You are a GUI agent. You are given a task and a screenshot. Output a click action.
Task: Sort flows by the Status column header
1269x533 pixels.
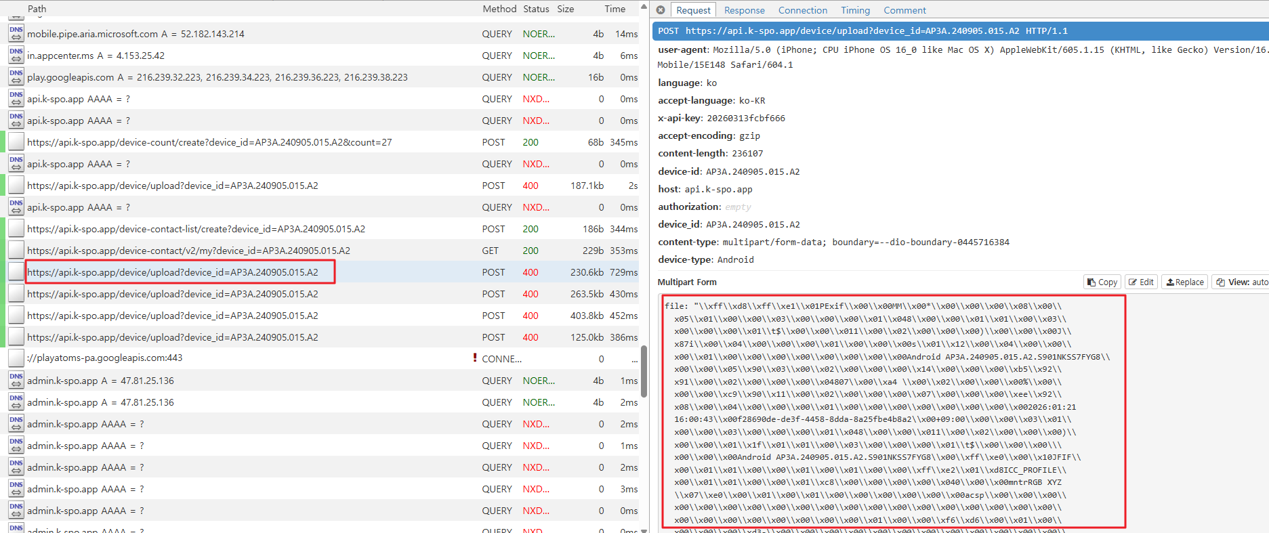tap(535, 9)
